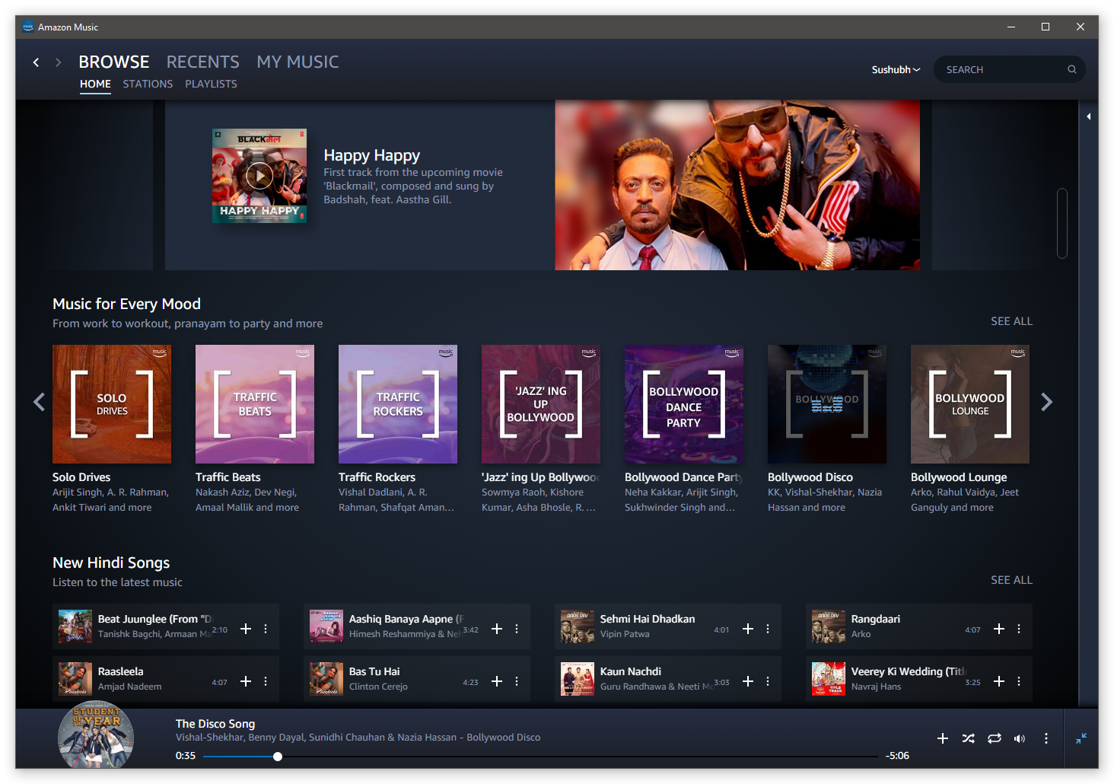Click the Student of the Year album art
This screenshot has width=1114, height=784.
pyautogui.click(x=96, y=736)
